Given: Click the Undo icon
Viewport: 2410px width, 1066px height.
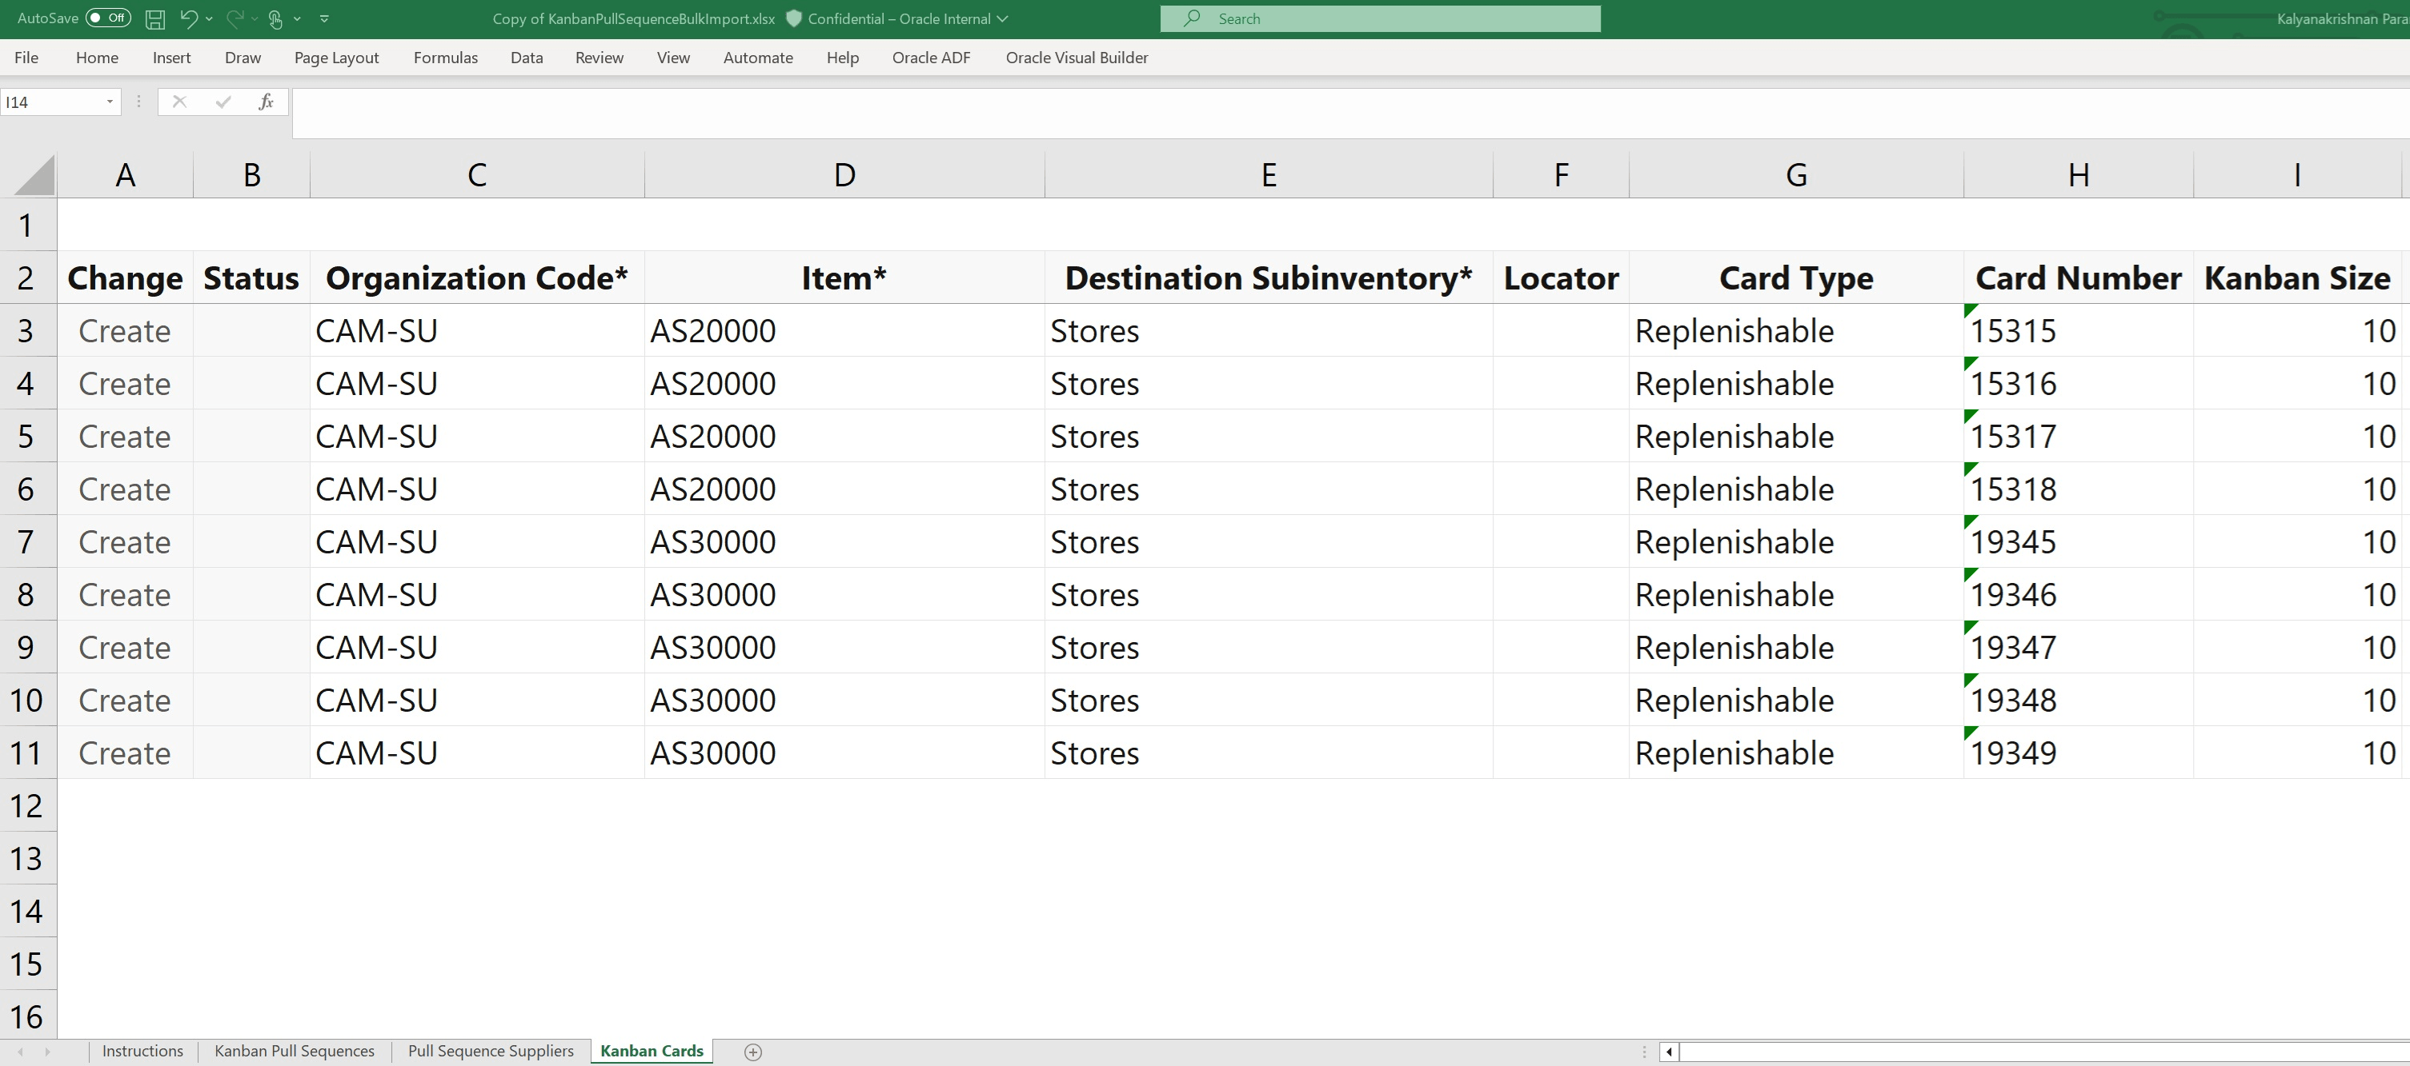Looking at the screenshot, I should (x=188, y=18).
